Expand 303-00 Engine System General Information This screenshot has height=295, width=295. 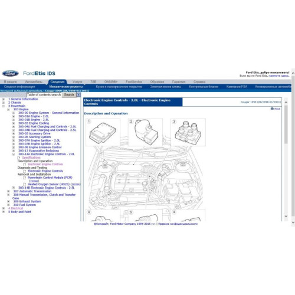(14, 113)
